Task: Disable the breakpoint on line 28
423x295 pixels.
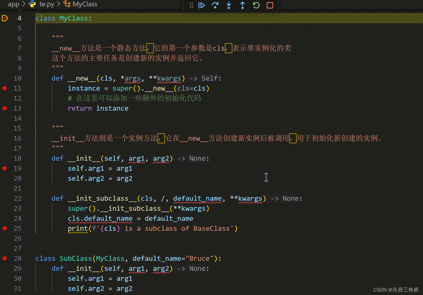Action: (4, 258)
